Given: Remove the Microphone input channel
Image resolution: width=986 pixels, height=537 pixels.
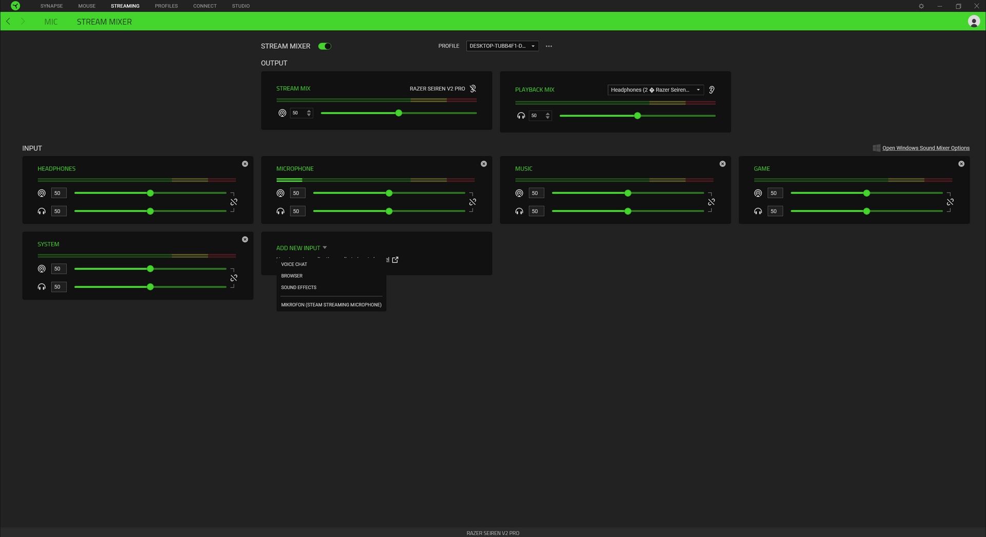Looking at the screenshot, I should click(484, 164).
